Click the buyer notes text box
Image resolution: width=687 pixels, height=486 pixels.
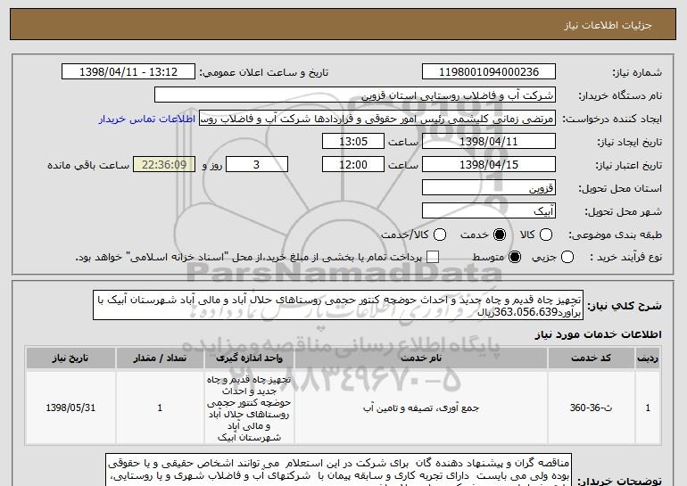339,470
